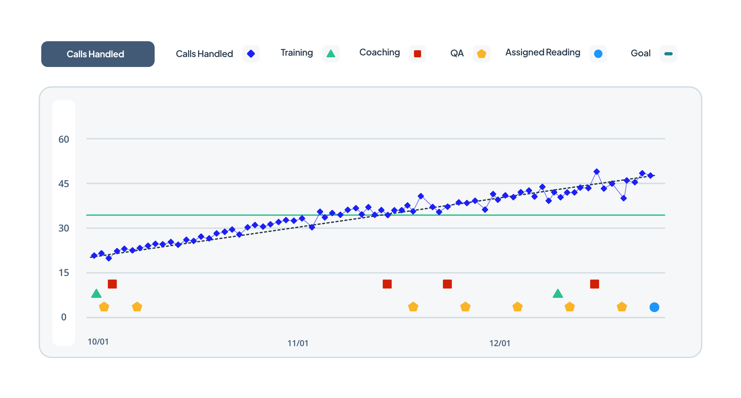Viewport: 741px width, 398px height.
Task: Click the last QA pentagon marker in December
Action: (x=622, y=307)
